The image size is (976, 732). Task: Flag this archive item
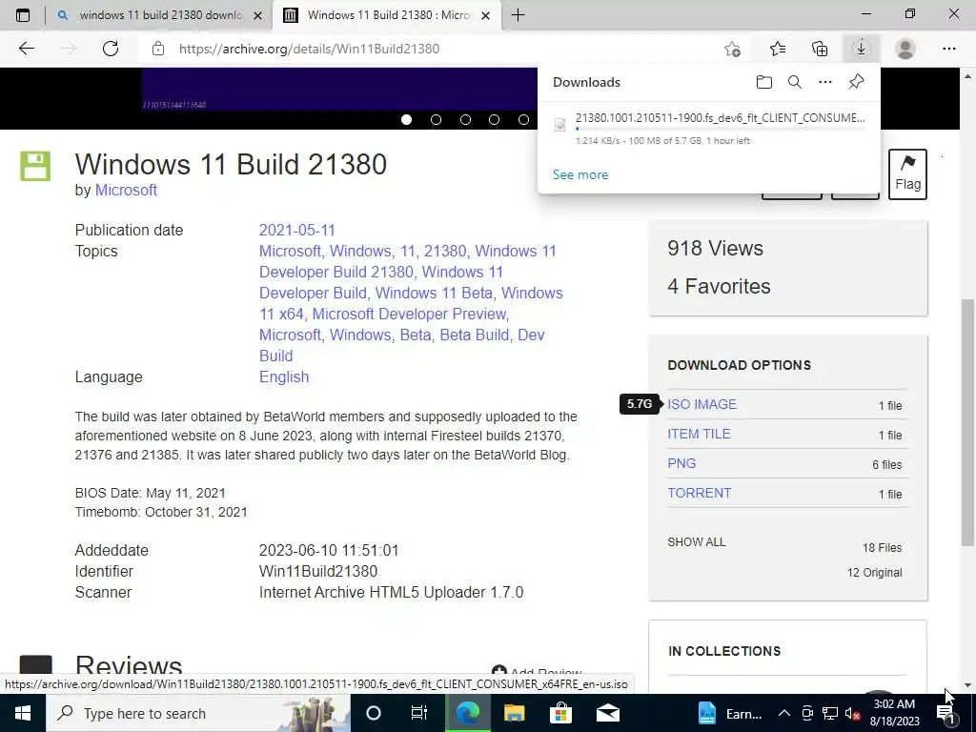(x=907, y=174)
